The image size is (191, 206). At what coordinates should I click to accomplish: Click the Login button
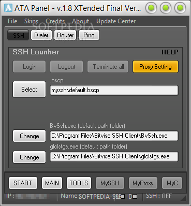click(30, 67)
